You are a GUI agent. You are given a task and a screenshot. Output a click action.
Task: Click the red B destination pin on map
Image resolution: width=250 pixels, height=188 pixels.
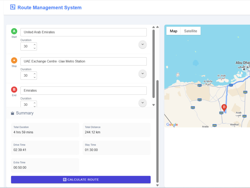tap(224, 108)
